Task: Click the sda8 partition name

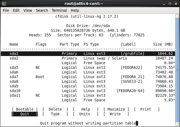Action: [14, 82]
